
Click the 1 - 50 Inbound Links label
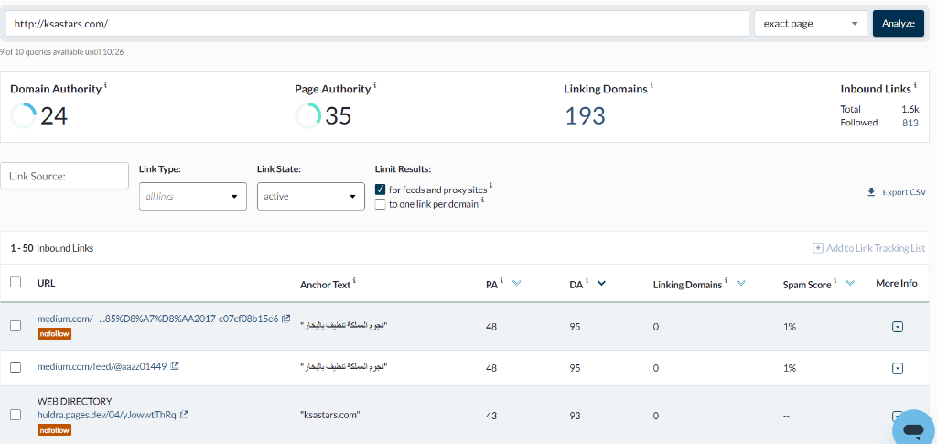[x=52, y=248]
